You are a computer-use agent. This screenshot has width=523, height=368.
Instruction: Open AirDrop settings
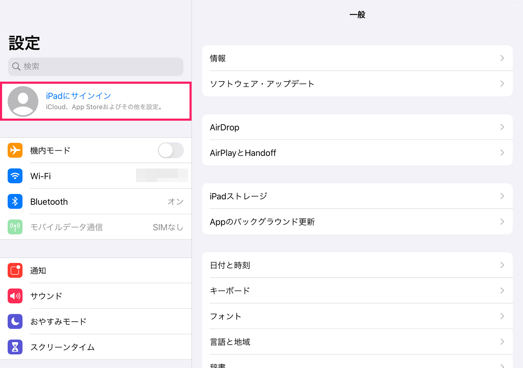357,127
